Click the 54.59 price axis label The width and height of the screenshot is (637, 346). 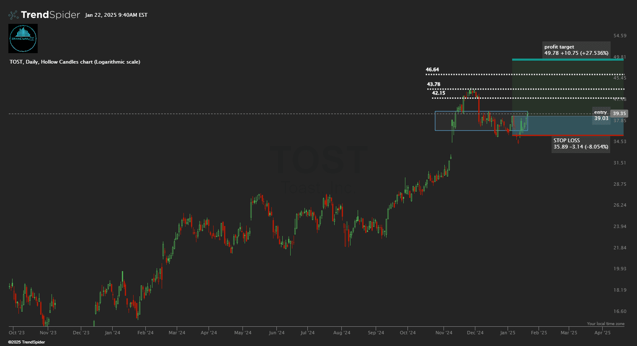tap(620, 36)
